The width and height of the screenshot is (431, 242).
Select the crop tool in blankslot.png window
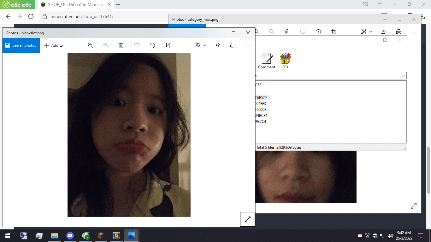pos(168,45)
